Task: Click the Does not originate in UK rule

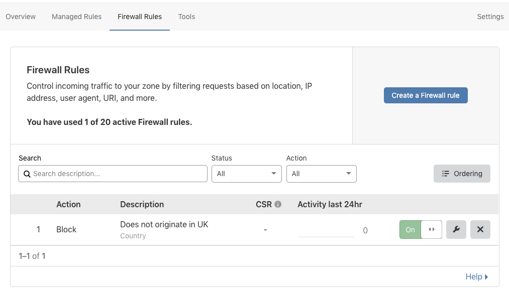Action: [164, 225]
